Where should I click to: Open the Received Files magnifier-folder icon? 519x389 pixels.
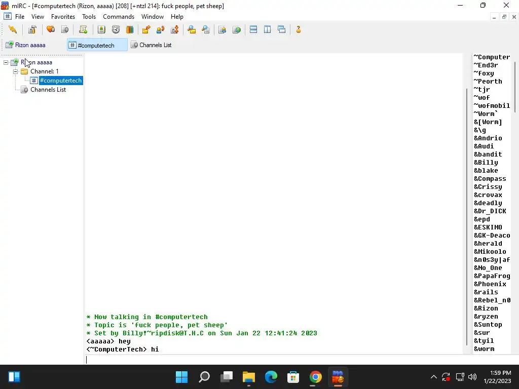[x=191, y=29]
